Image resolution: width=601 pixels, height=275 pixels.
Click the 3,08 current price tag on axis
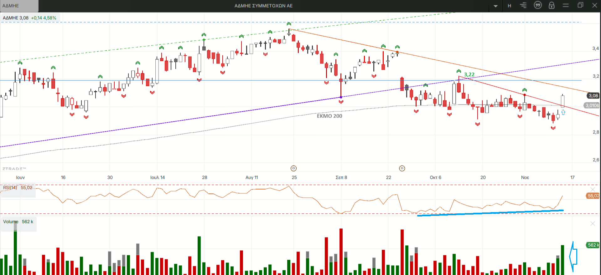click(x=593, y=96)
